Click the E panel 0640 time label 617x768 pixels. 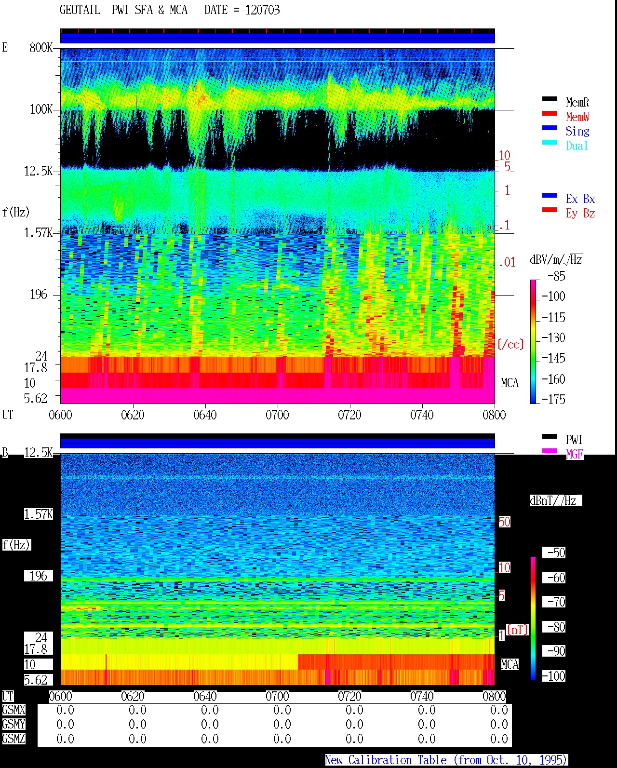coord(205,415)
